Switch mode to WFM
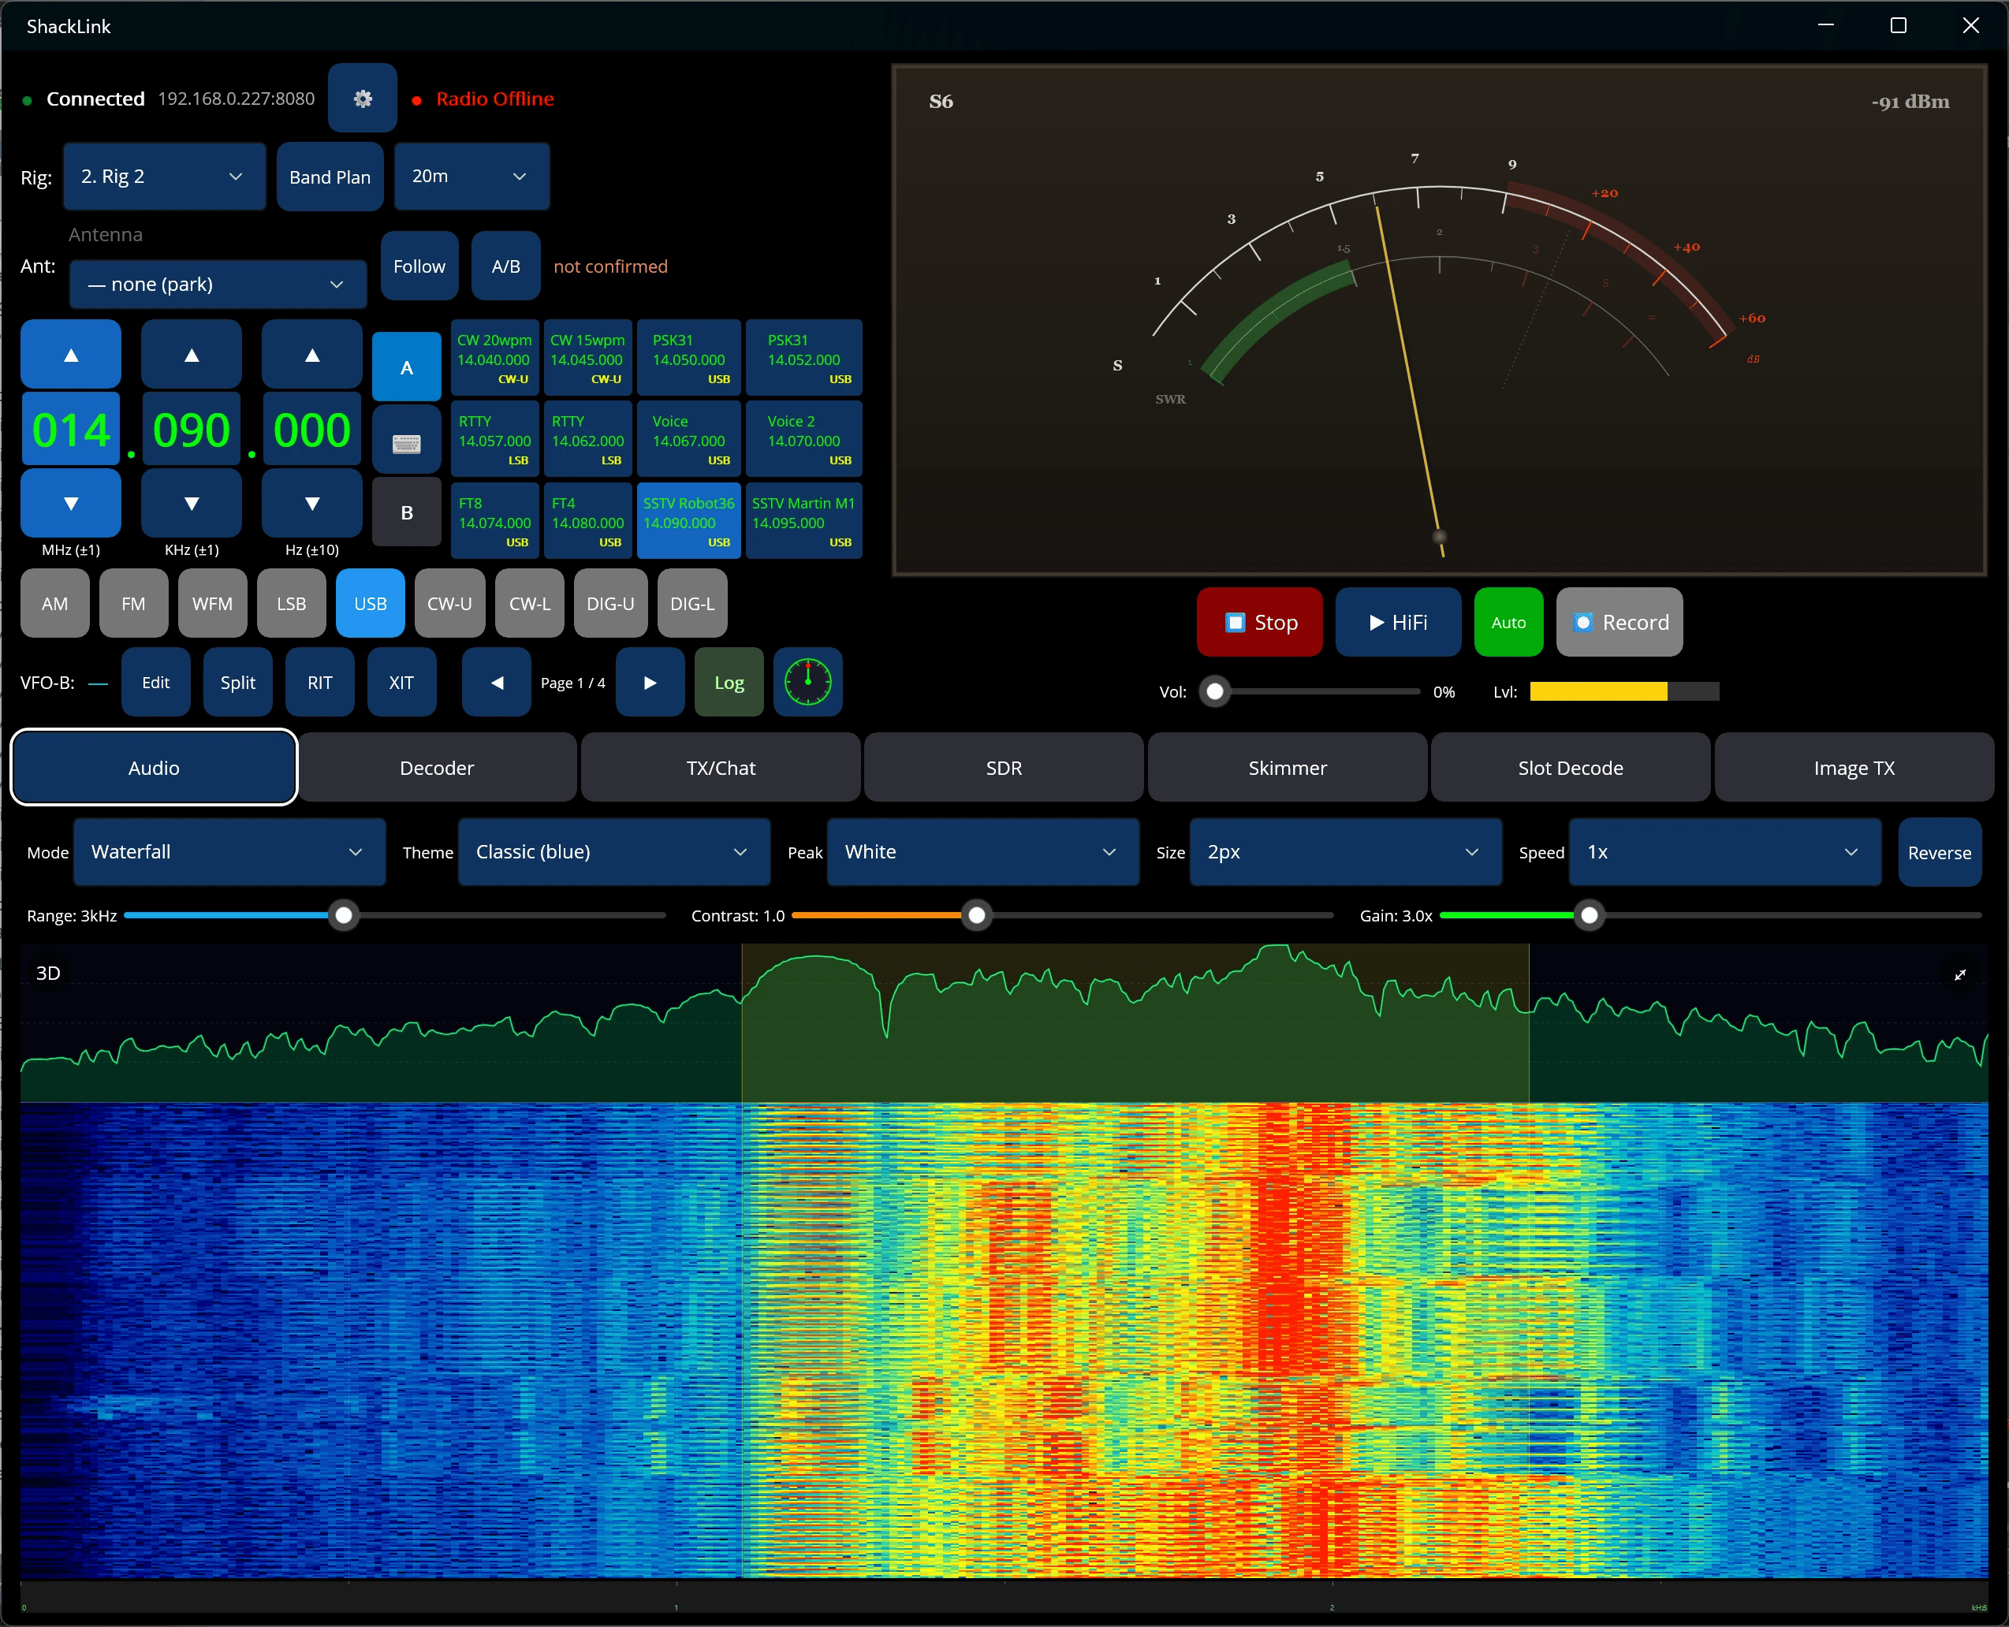Viewport: 2009px width, 1627px height. (x=213, y=604)
